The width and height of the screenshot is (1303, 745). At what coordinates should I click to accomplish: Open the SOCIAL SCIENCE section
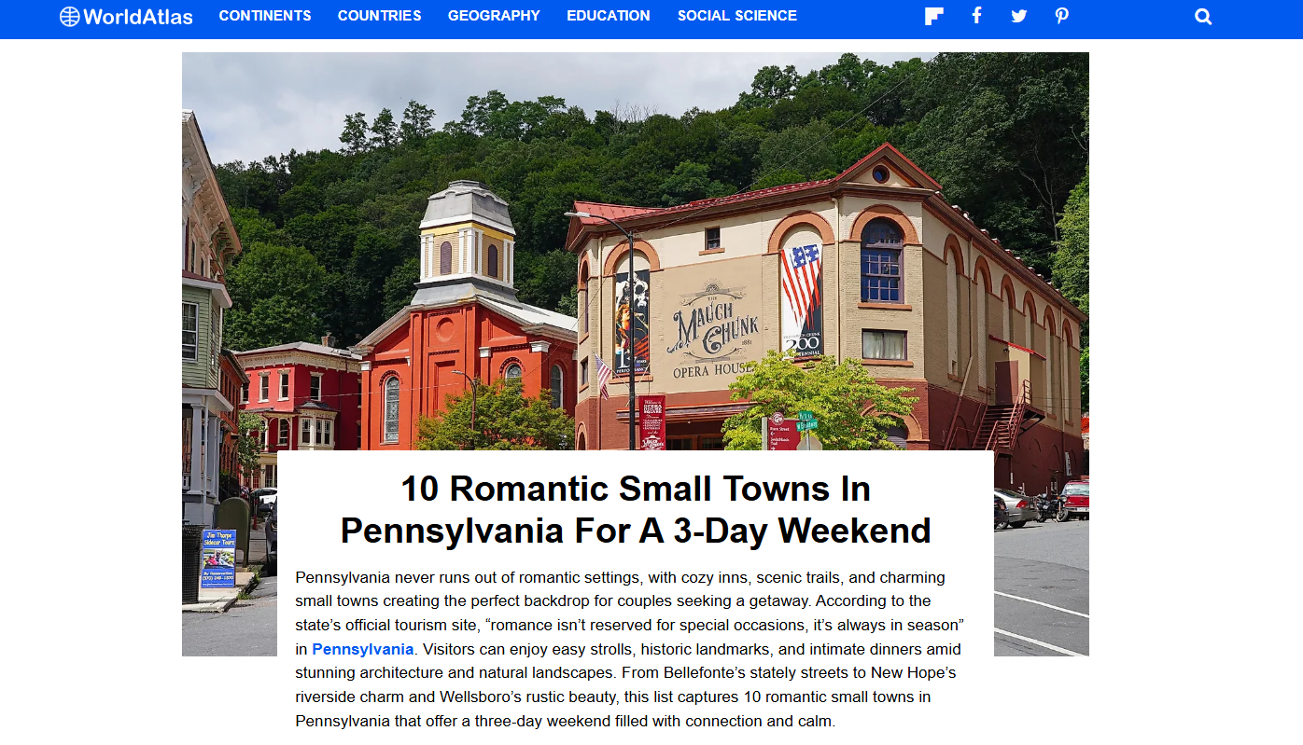click(x=736, y=15)
